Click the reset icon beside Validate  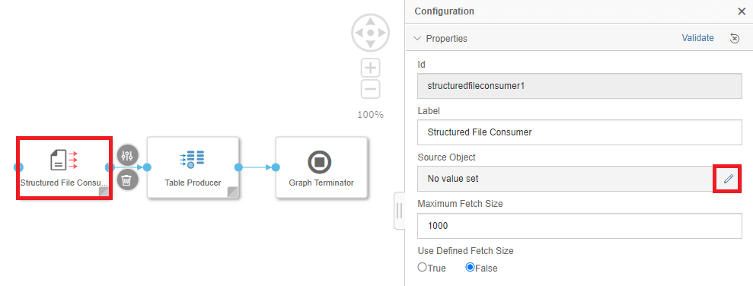click(x=734, y=38)
